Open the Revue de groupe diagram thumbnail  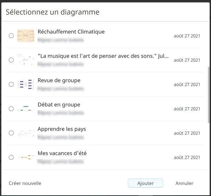coord(26,84)
